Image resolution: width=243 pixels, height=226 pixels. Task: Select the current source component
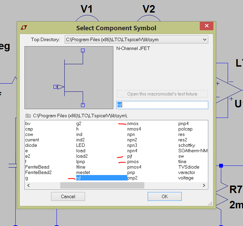coord(32,140)
